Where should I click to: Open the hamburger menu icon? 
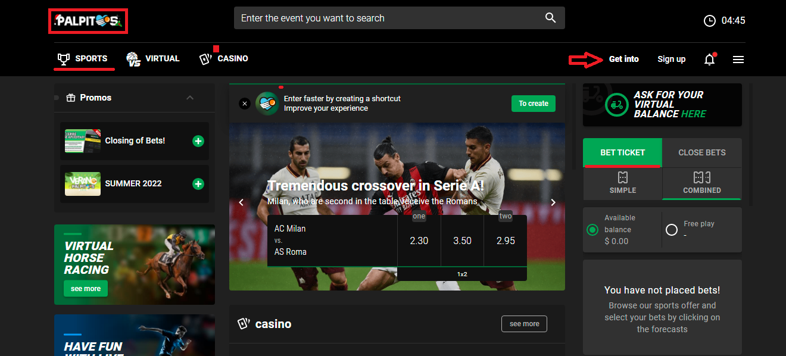click(x=738, y=60)
